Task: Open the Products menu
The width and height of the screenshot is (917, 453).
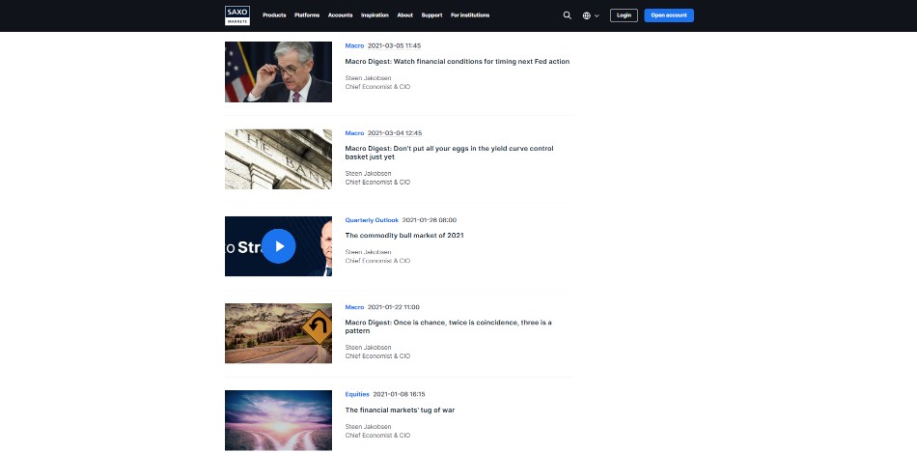Action: pos(274,15)
